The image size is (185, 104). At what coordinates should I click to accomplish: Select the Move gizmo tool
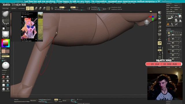(36, 8)
